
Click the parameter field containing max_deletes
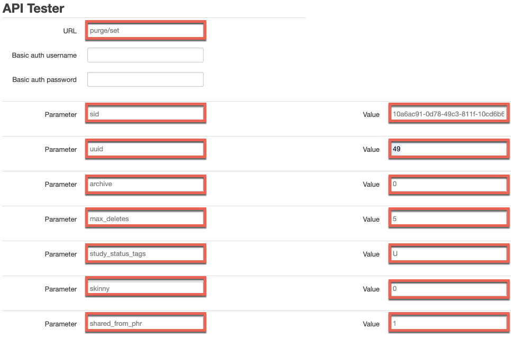[145, 218]
